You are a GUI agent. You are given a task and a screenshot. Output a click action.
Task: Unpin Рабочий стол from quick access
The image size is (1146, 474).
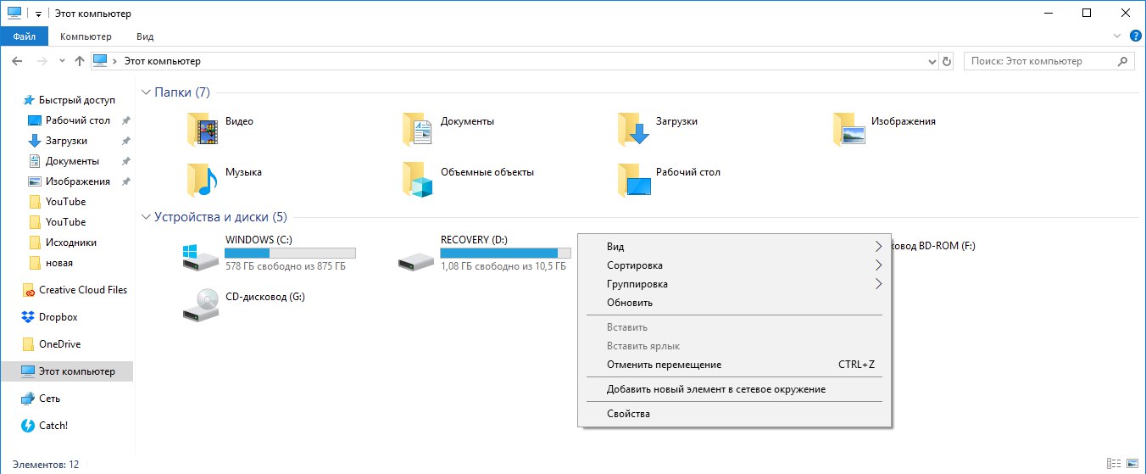[x=125, y=120]
